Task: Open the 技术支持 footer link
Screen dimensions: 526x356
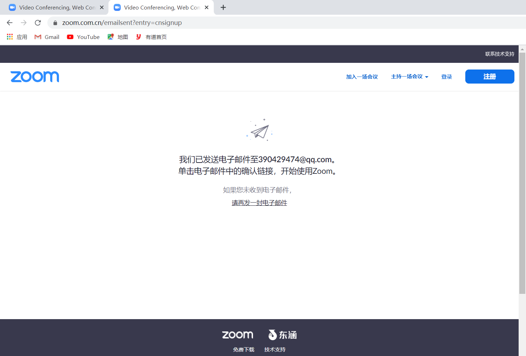Action: tap(275, 350)
